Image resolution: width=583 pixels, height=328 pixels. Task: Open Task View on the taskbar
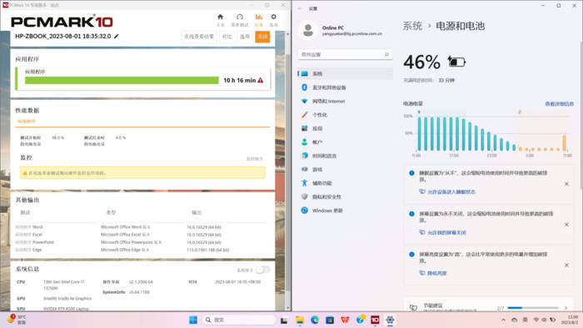point(284,320)
